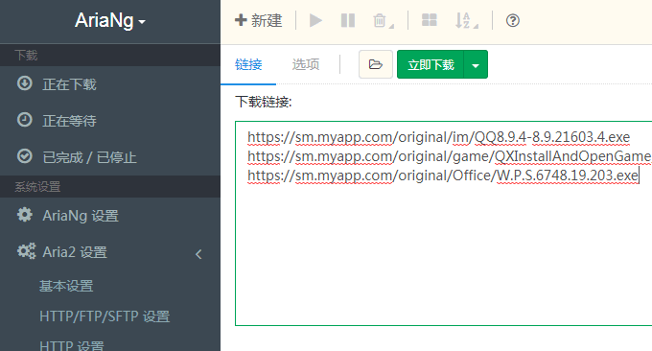This screenshot has height=351, width=652.
Task: Open the A-Z sort order dropdown
Action: pyautogui.click(x=467, y=20)
